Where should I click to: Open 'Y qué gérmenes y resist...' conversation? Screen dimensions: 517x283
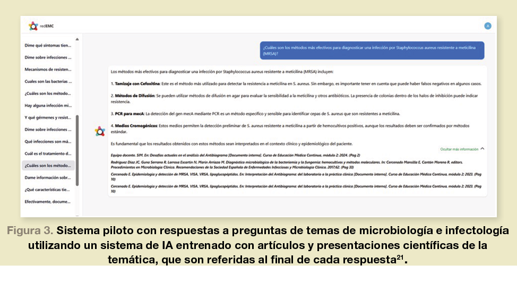(x=48, y=117)
